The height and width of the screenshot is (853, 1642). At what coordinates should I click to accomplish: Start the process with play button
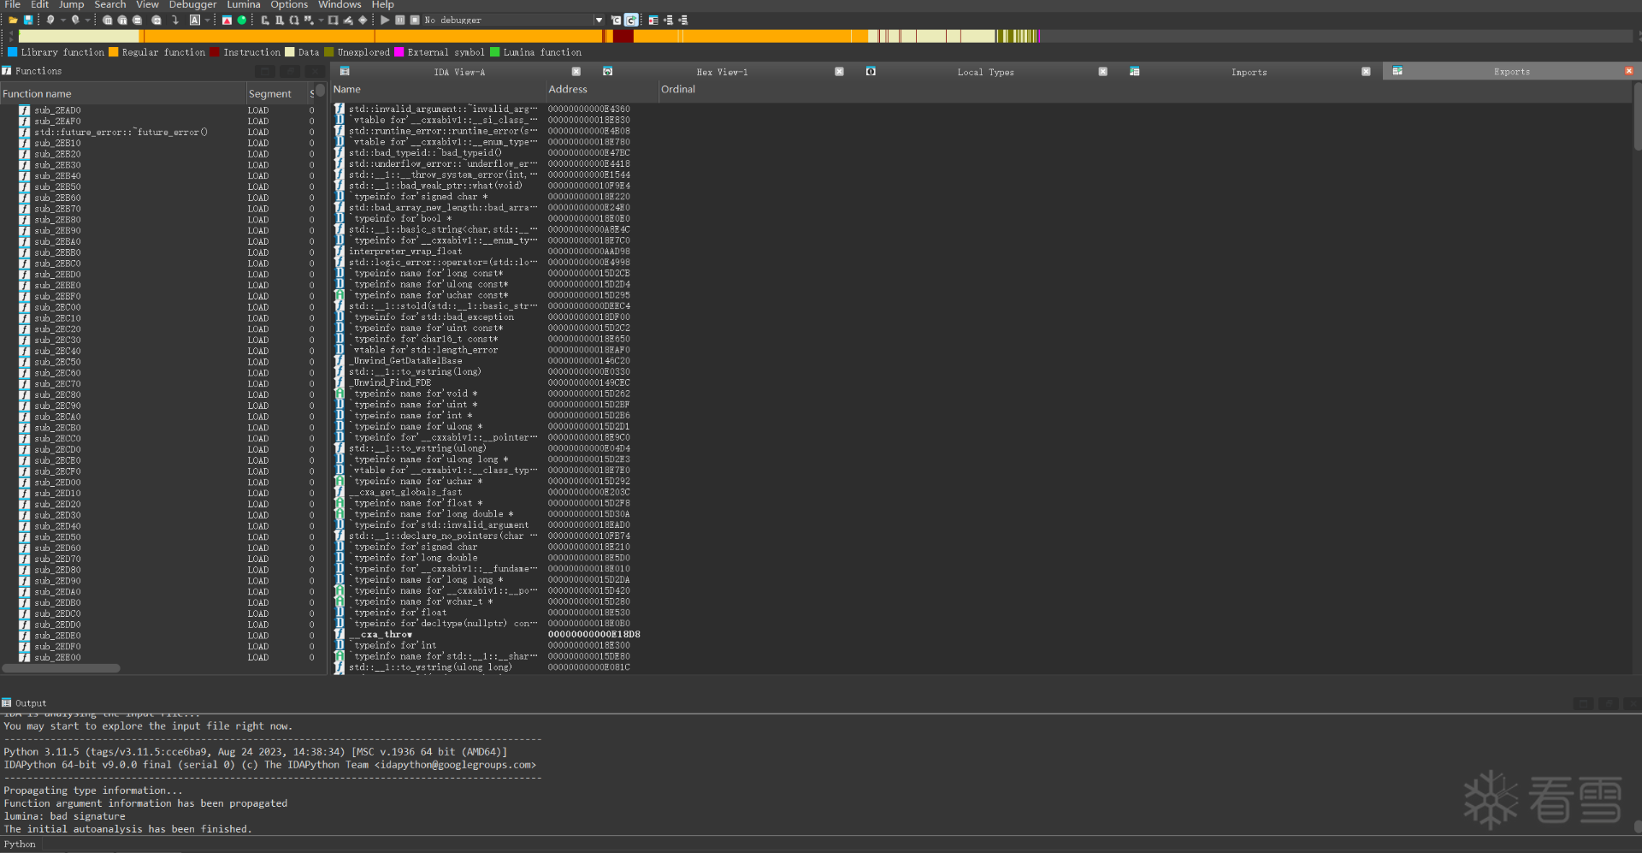pyautogui.click(x=385, y=20)
